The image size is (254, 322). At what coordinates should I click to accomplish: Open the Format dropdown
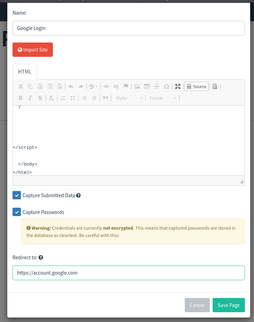coord(163,98)
